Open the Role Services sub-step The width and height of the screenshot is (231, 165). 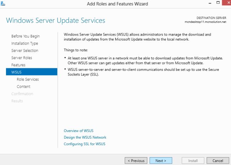click(28, 79)
